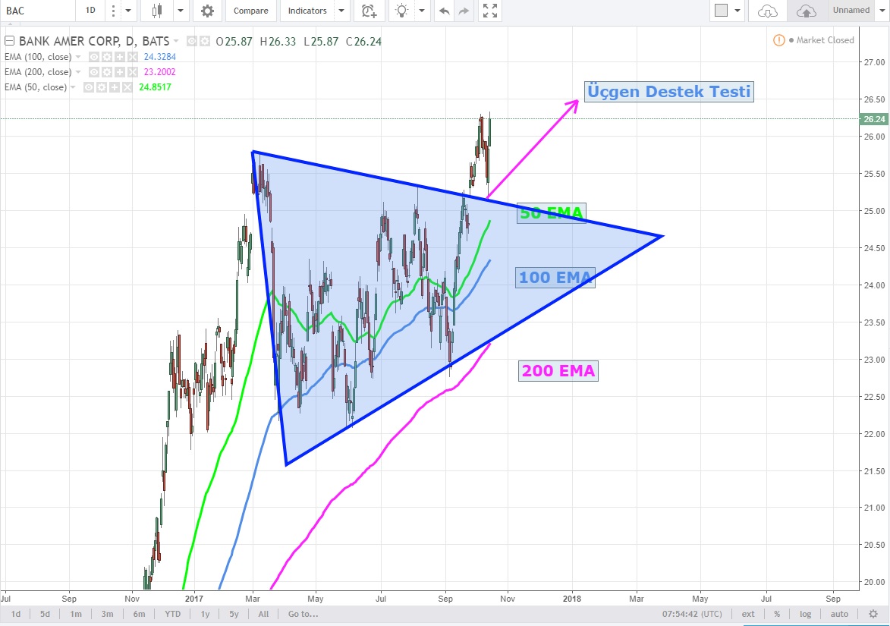Open chart properties gear in top toolbar
This screenshot has height=626, width=890.
coord(206,11)
